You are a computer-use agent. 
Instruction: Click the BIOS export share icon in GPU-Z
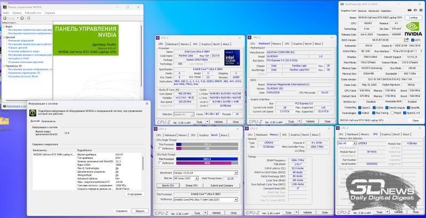tap(407, 40)
